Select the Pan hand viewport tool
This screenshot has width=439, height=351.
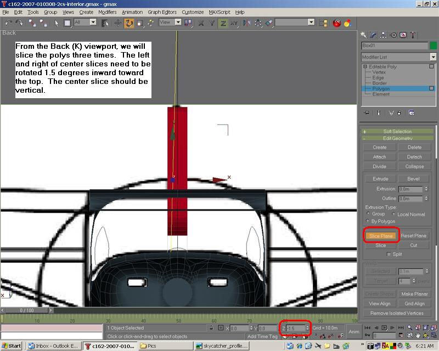418,335
